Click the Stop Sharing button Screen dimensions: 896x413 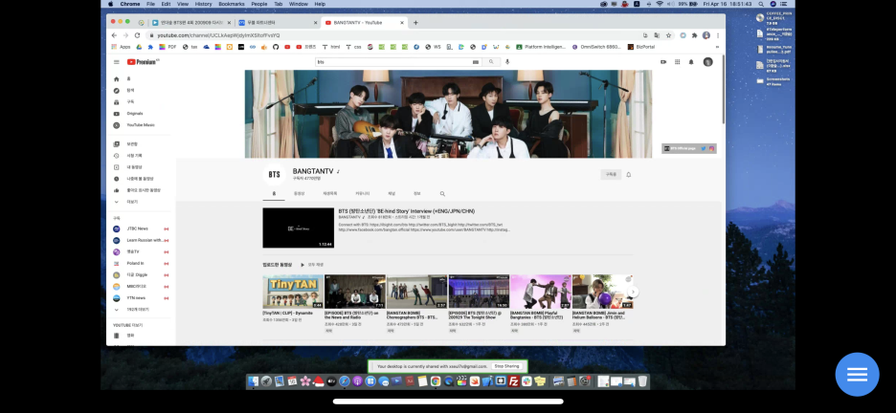coord(506,366)
